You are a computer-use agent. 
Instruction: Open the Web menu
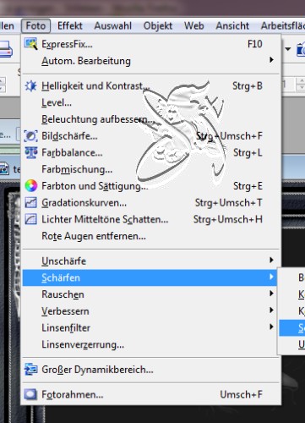pyautogui.click(x=194, y=26)
